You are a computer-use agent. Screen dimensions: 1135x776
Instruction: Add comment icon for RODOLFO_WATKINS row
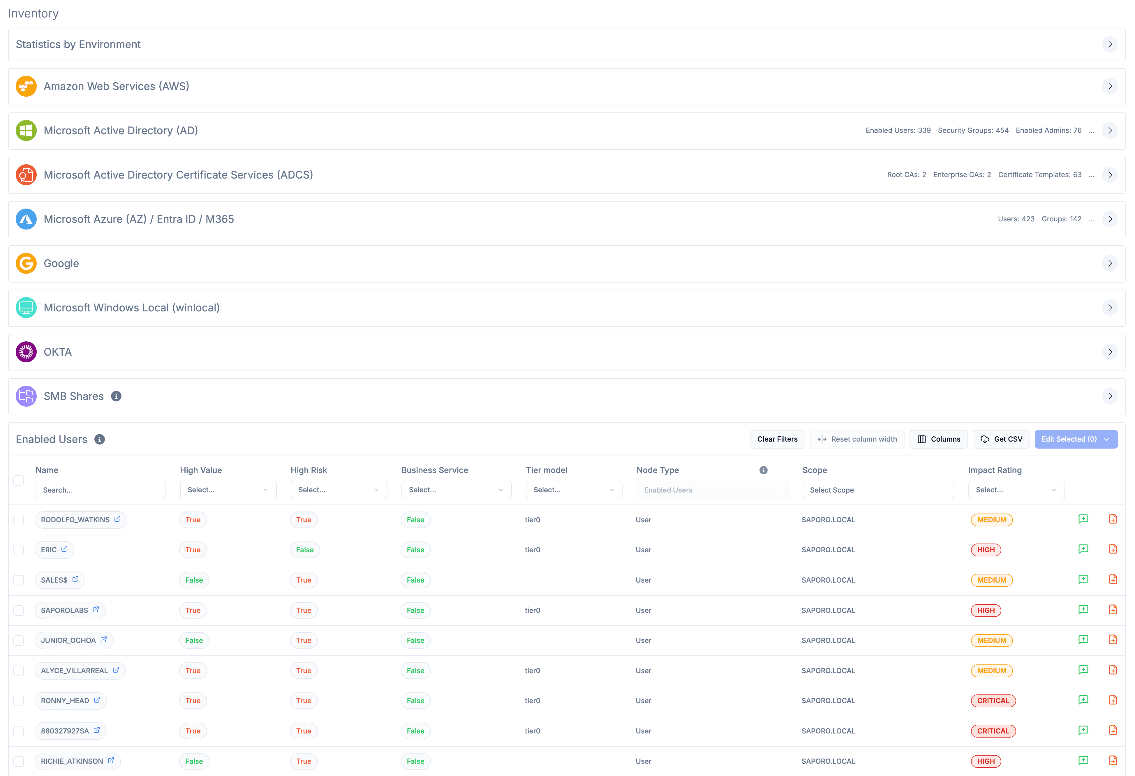[x=1083, y=519]
